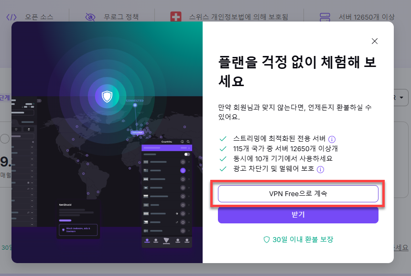411x276 pixels.
Task: Click the '30일 이내 환불 보장' text
Action: click(303, 240)
